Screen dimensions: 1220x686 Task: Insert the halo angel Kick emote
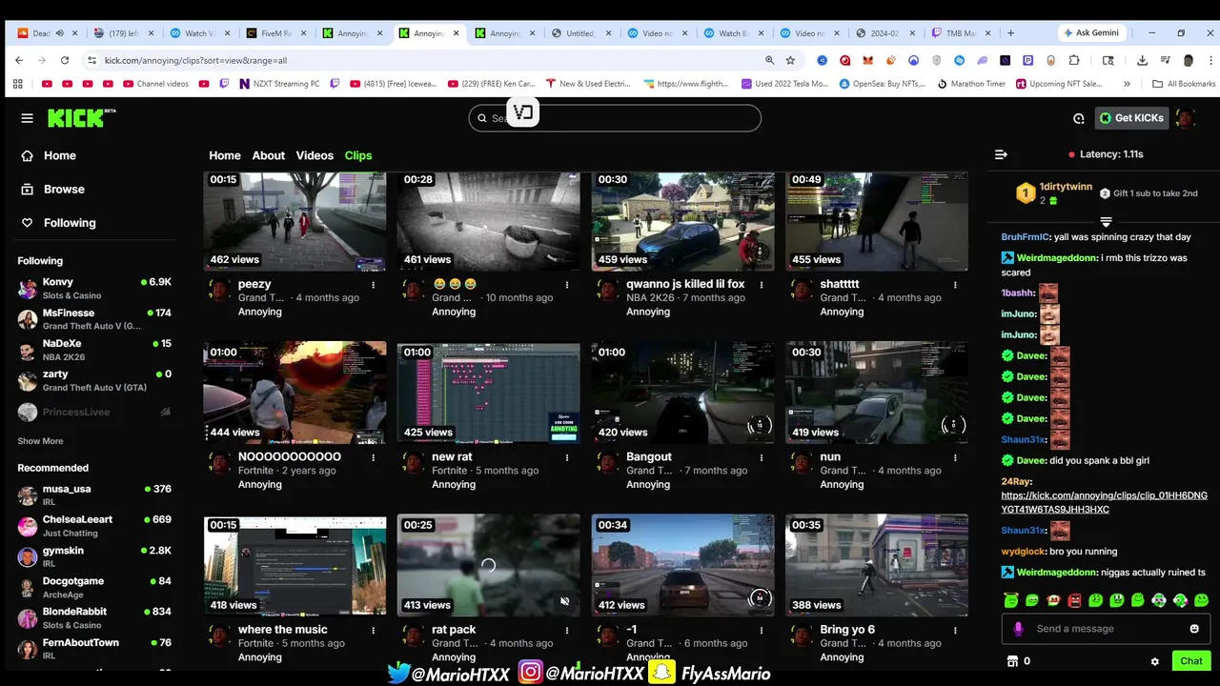[1010, 600]
